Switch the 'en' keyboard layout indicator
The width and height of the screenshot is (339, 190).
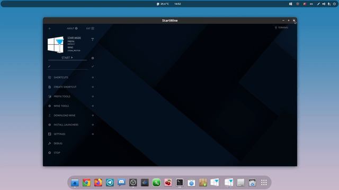(311, 4)
